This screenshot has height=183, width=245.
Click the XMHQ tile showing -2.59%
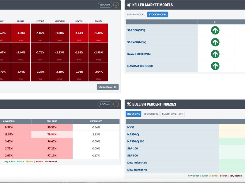pos(98,52)
